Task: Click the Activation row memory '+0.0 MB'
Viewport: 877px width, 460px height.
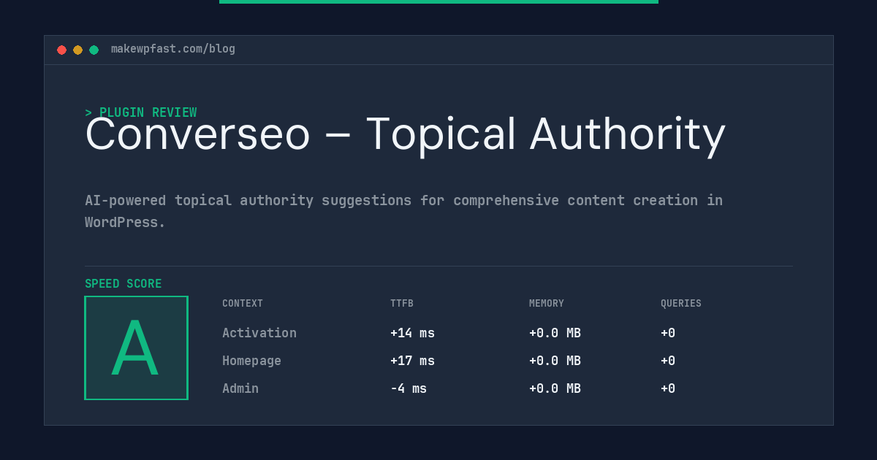Action: [555, 333]
